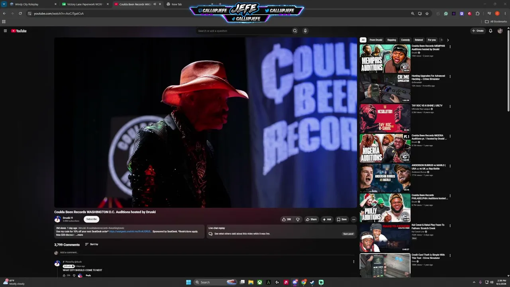Select the All filter chip
Image resolution: width=510 pixels, height=287 pixels.
(363, 40)
